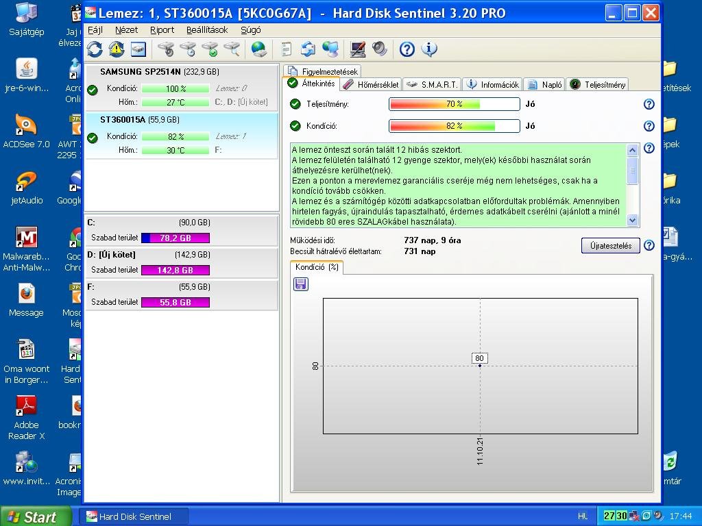The image size is (702, 526).
Task: Click the 80 data point on chart
Action: tap(480, 366)
